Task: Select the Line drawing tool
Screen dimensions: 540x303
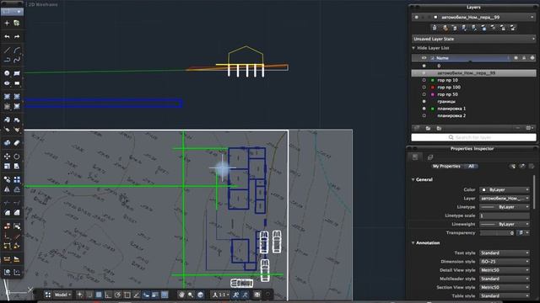Action: (7, 50)
